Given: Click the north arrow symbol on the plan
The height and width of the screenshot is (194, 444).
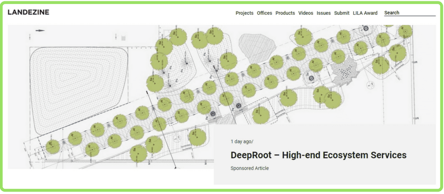Looking at the screenshot, I should (x=40, y=31).
